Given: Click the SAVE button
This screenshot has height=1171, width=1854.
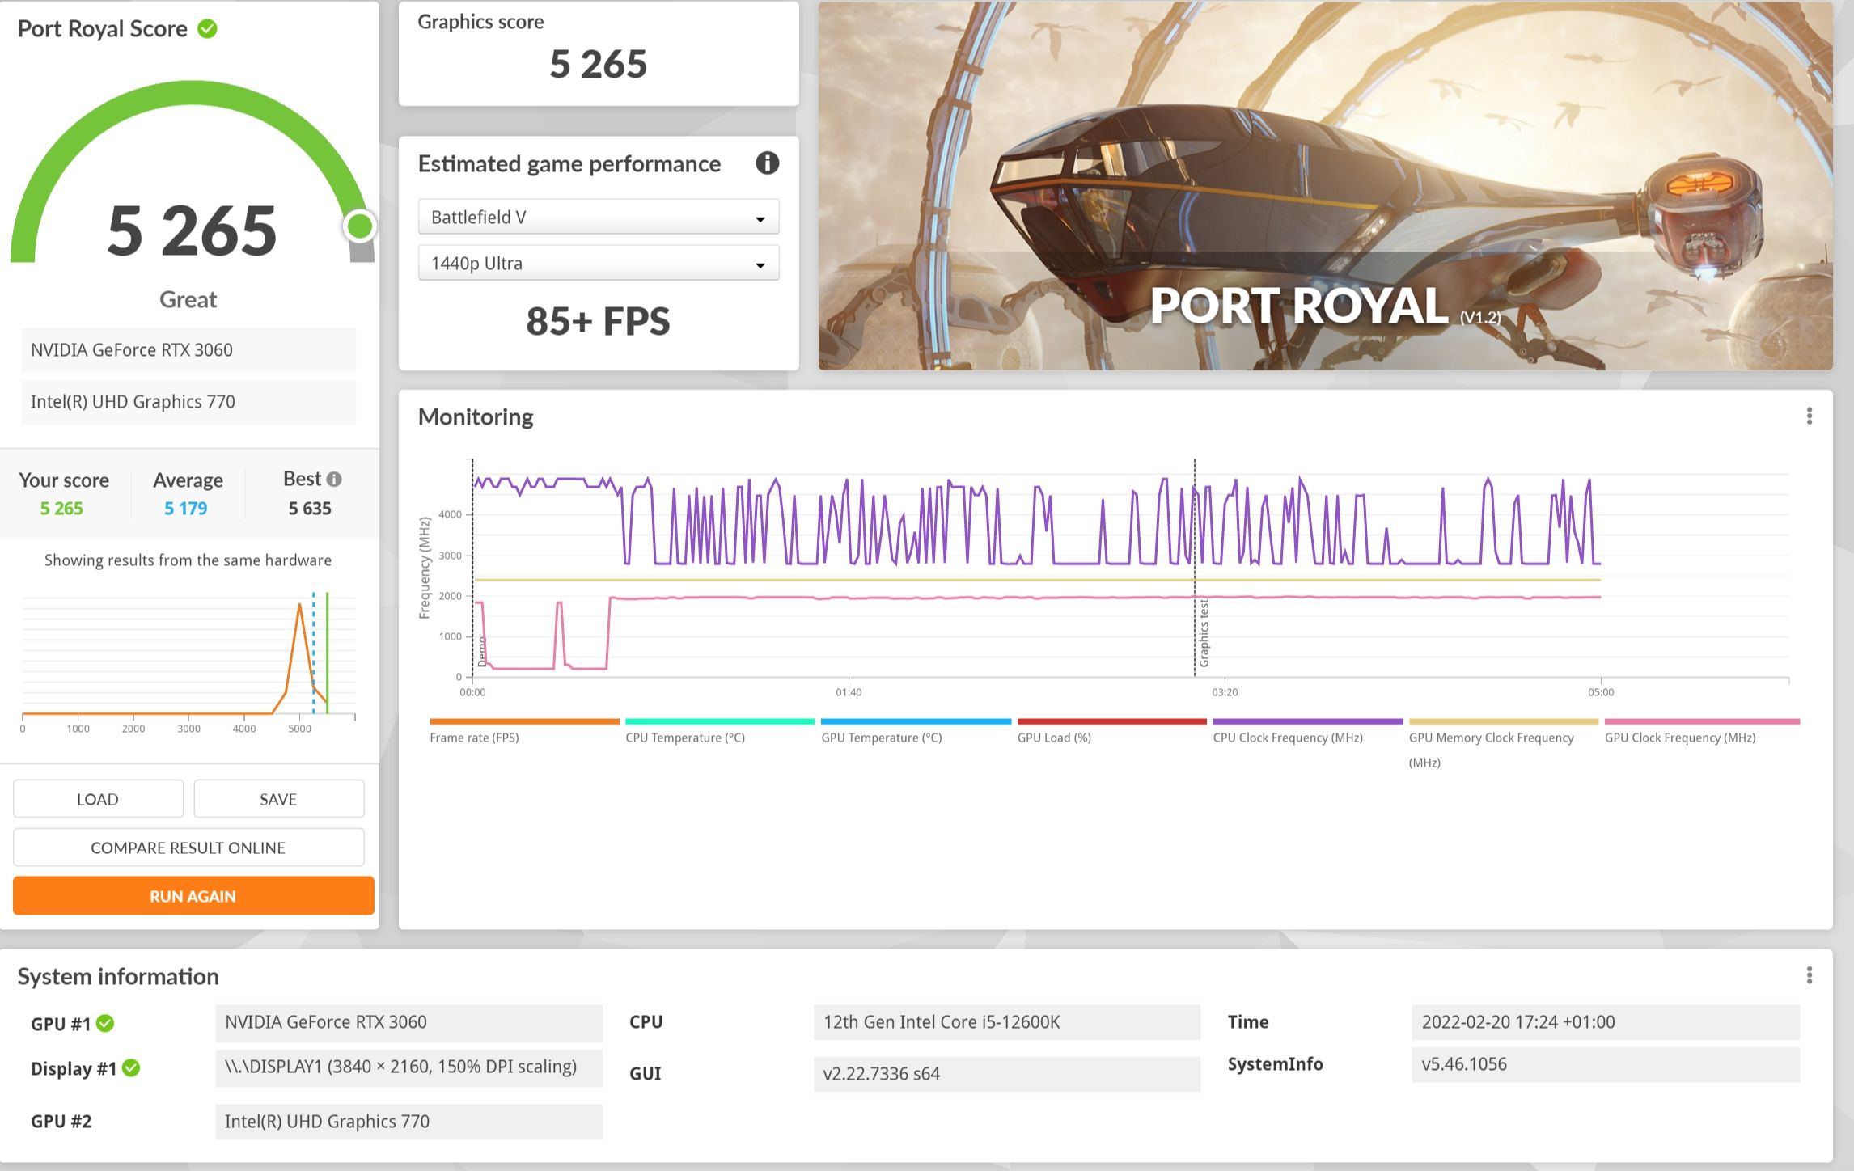Looking at the screenshot, I should coord(278,799).
